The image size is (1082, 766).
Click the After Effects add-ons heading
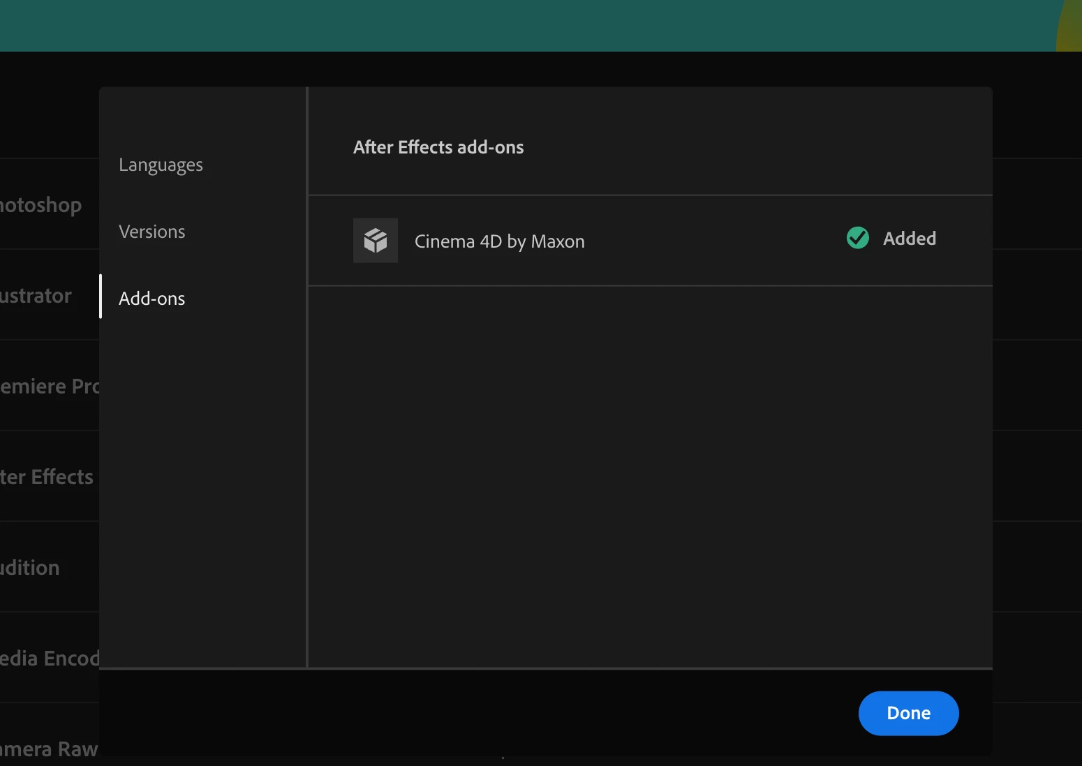click(438, 147)
